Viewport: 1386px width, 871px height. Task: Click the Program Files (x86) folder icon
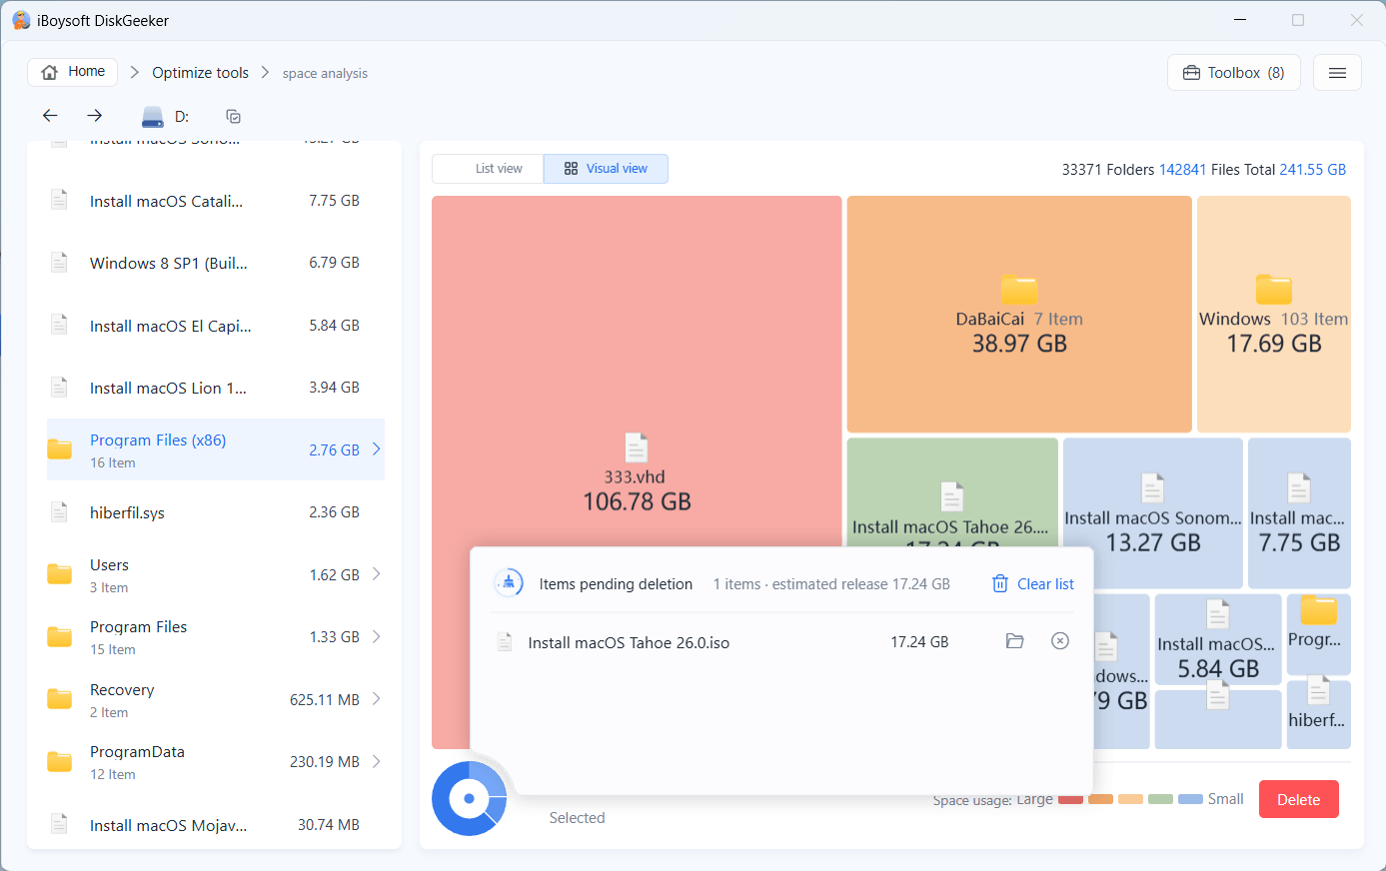click(59, 449)
